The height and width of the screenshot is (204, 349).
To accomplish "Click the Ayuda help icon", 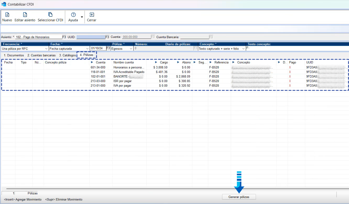I will (x=73, y=15).
